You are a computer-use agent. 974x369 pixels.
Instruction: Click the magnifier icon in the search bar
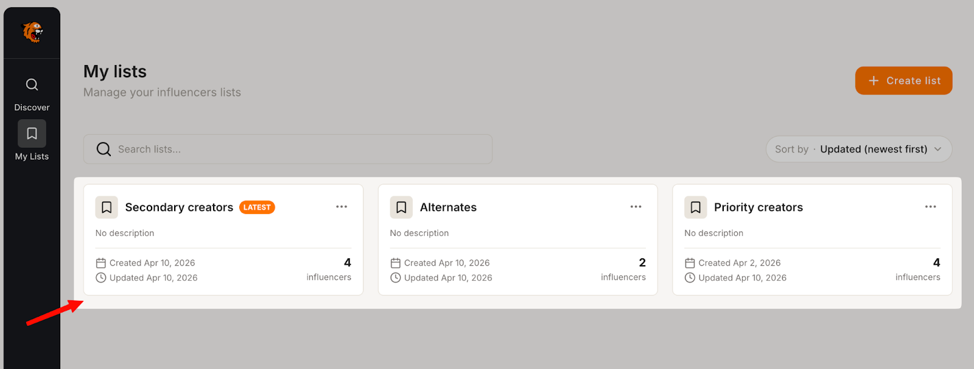click(x=104, y=150)
